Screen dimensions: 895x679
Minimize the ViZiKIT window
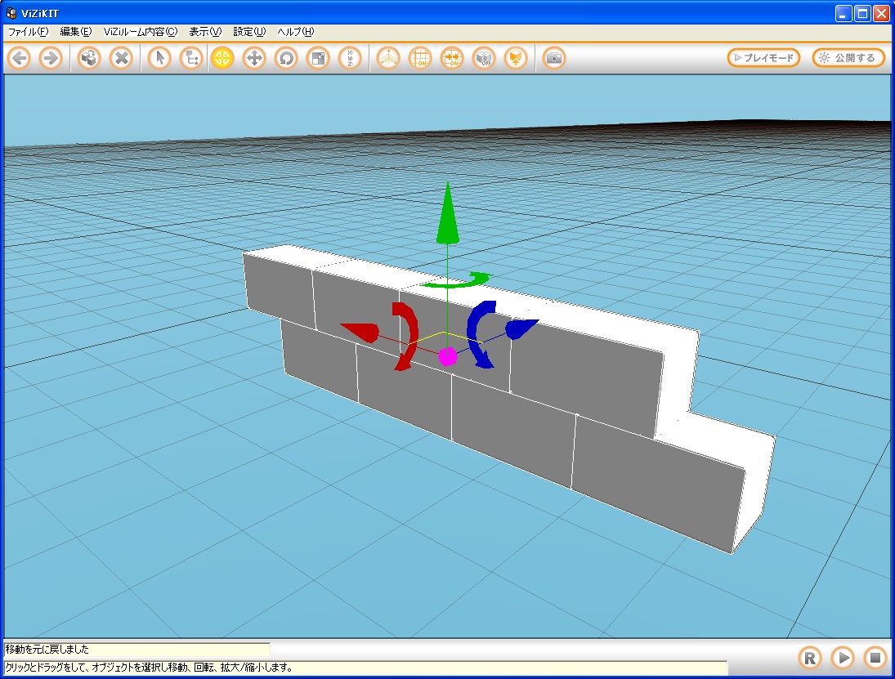844,13
